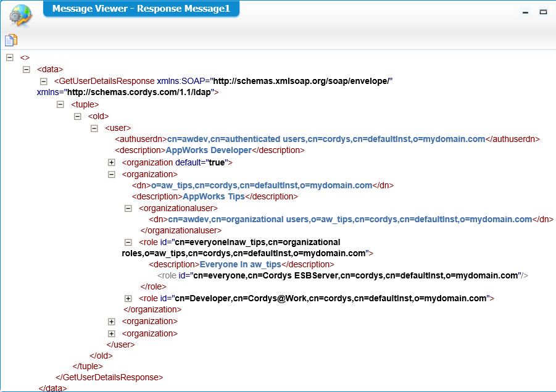This screenshot has width=556, height=392.
Task: Click the closing </GetUserDetailsResponse> tag
Action: (x=109, y=377)
